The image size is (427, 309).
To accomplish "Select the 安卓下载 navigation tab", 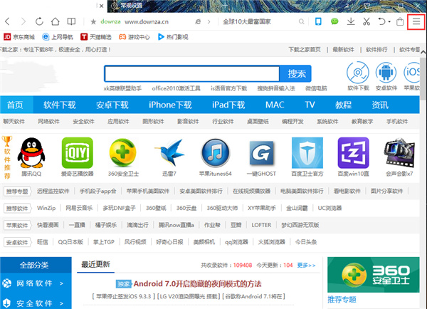I will [x=112, y=105].
